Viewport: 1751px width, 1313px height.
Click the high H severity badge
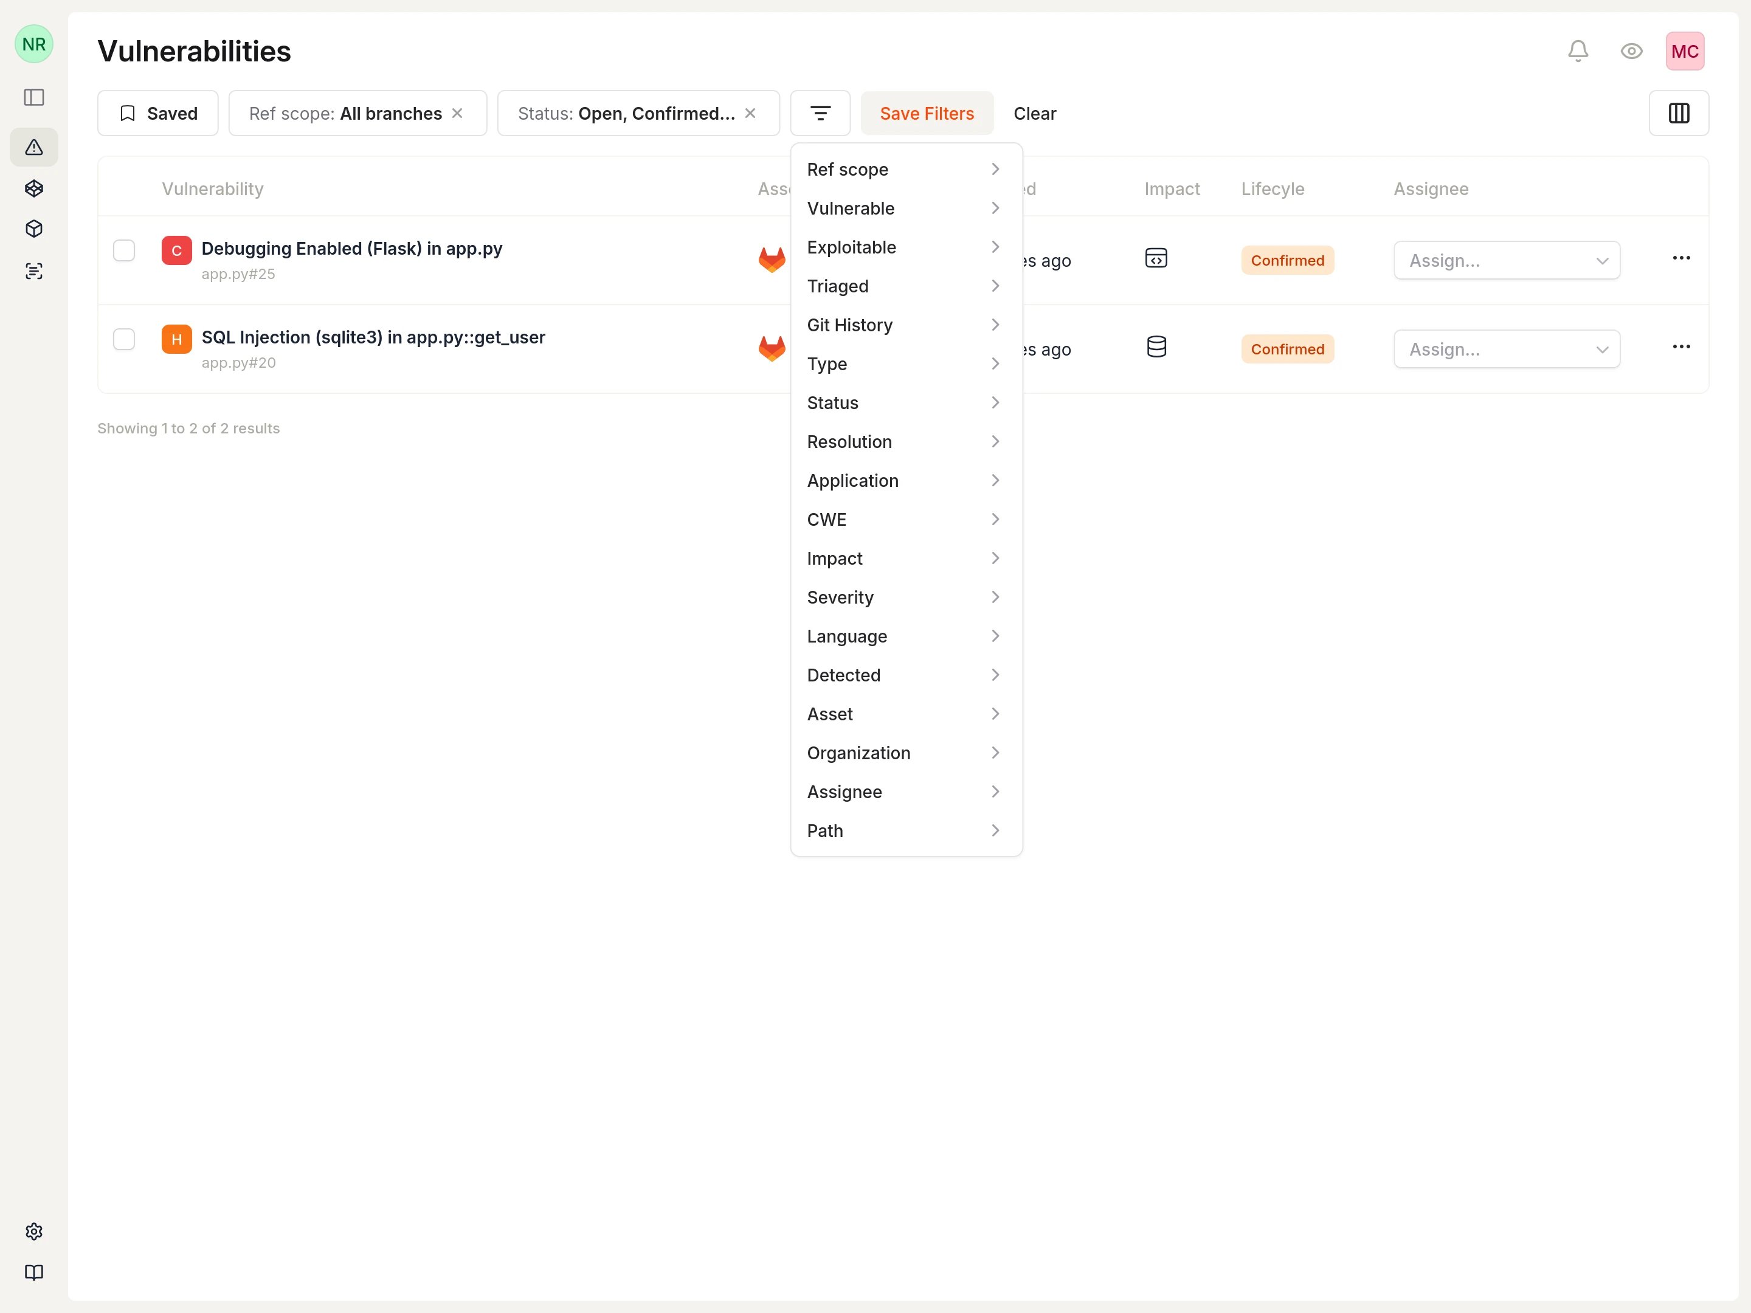coord(176,340)
